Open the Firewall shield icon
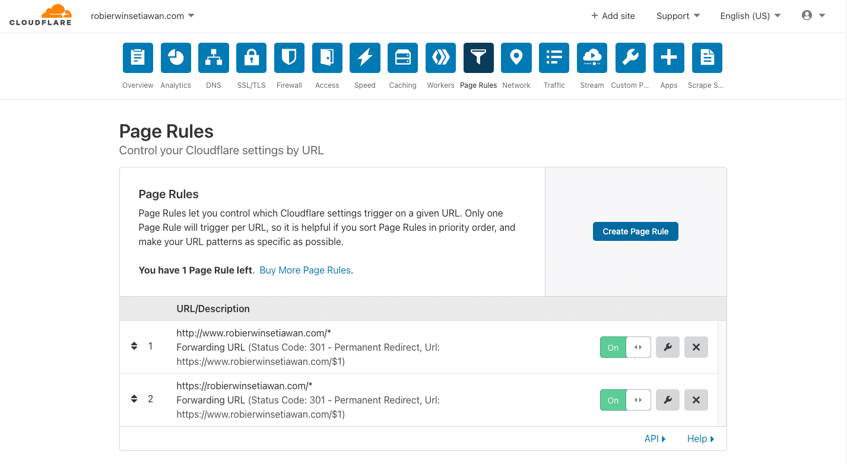Image resolution: width=847 pixels, height=464 pixels. (289, 58)
